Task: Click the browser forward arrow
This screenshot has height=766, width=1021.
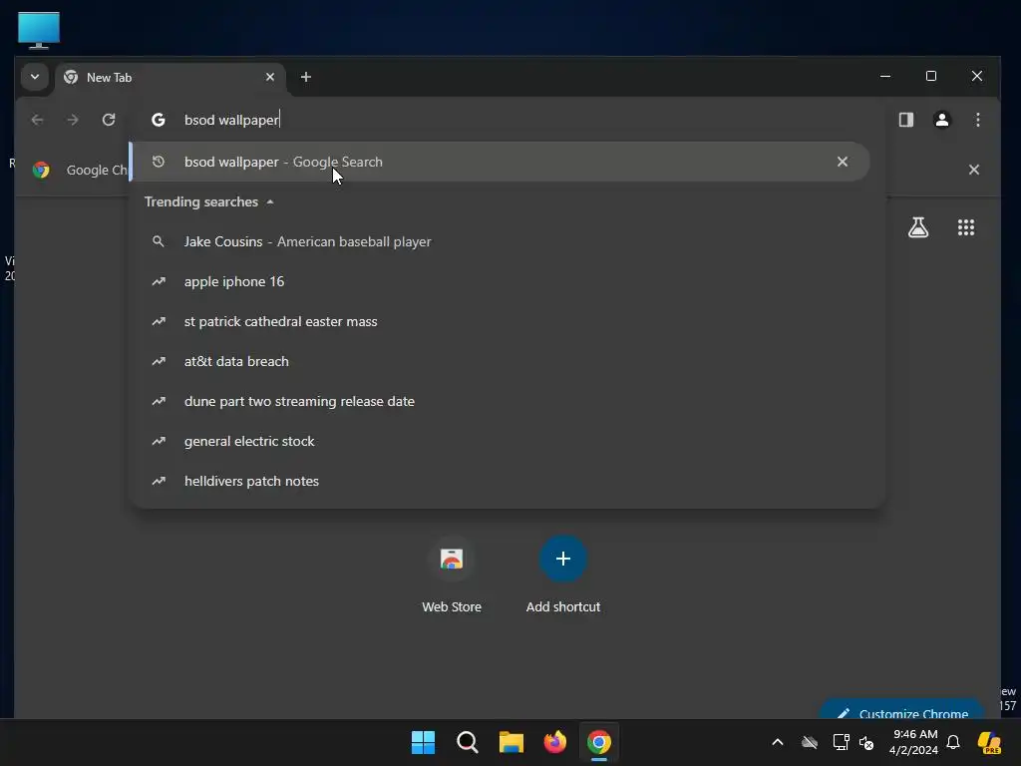Action: (x=73, y=120)
